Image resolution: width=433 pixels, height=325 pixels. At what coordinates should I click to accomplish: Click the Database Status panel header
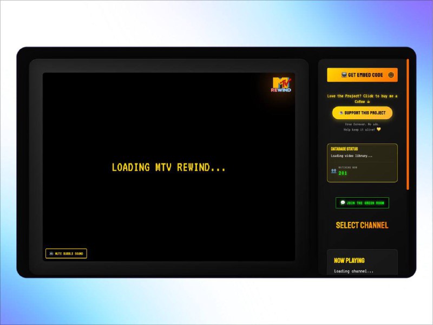(345, 148)
